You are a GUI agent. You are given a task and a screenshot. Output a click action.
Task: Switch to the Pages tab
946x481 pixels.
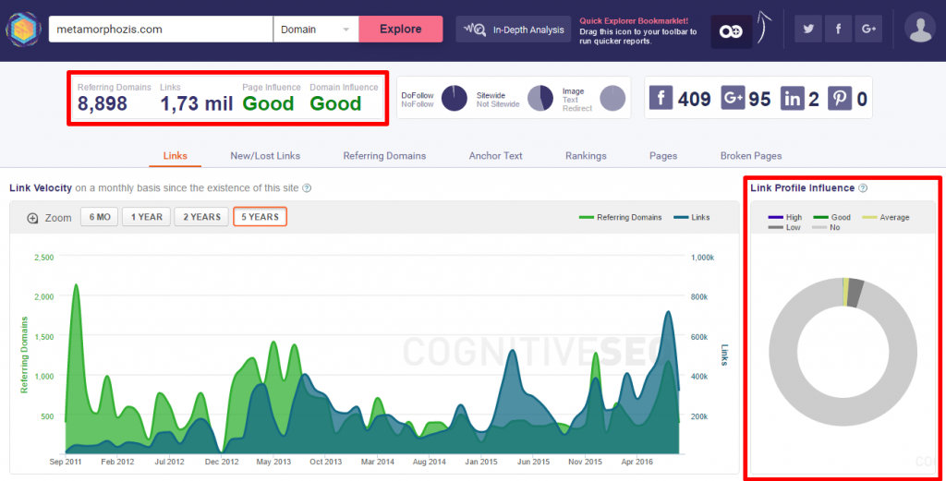[663, 155]
